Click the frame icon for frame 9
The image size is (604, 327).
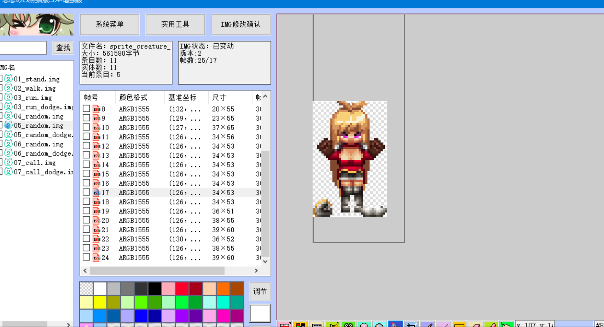pos(96,118)
